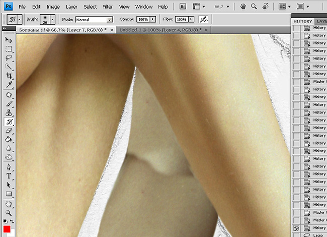This screenshot has height=237, width=327.
Task: Select the Type tool
Action: [x=9, y=176]
